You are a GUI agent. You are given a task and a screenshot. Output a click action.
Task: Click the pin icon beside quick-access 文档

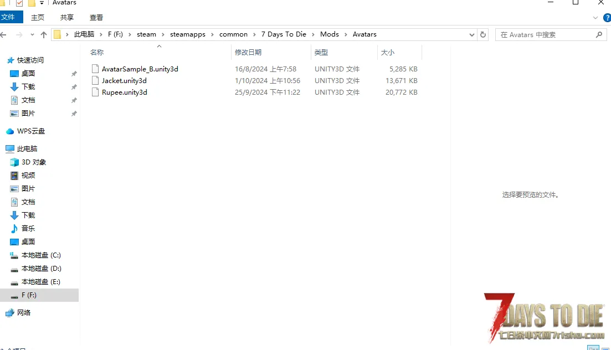pos(74,100)
